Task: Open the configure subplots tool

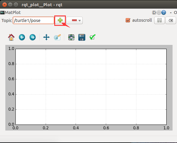Action: [x=71, y=37]
